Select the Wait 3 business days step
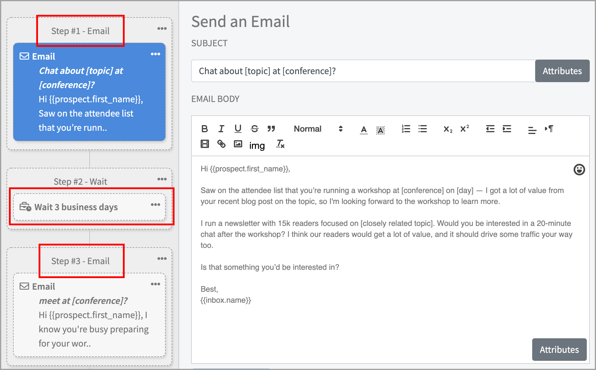Viewport: 596px width, 370px height. [x=76, y=207]
